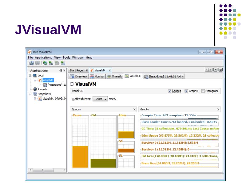Close the Spaces panel

pyautogui.click(x=134, y=109)
